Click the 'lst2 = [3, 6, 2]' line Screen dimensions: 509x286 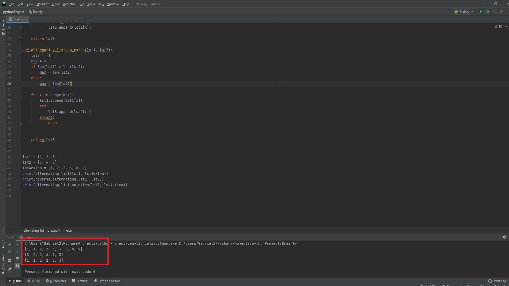click(x=39, y=163)
